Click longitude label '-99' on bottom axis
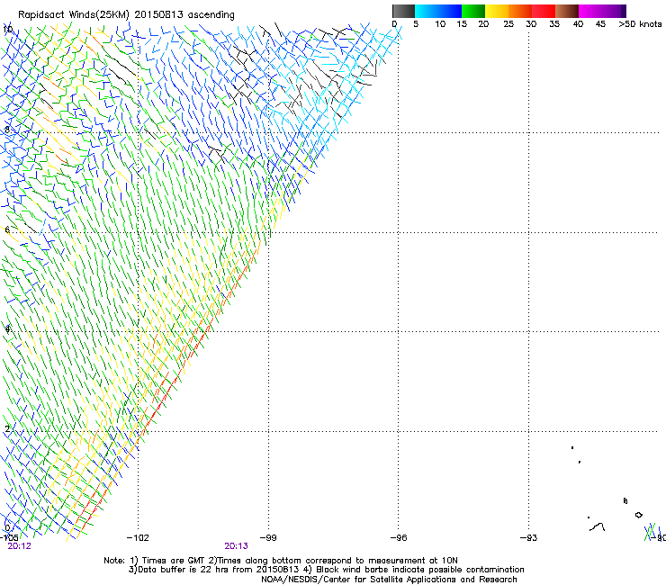This screenshot has height=585, width=666. click(x=268, y=538)
